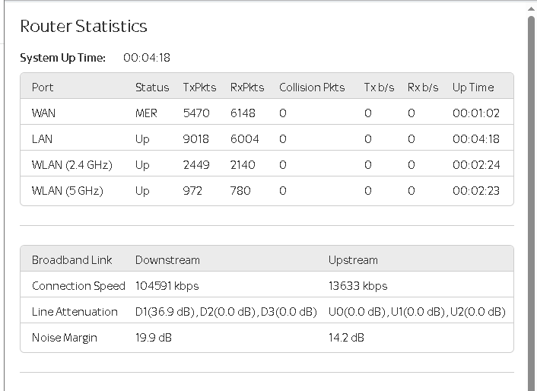This screenshot has width=537, height=391.
Task: Click the System Up Time label
Action: click(x=62, y=58)
